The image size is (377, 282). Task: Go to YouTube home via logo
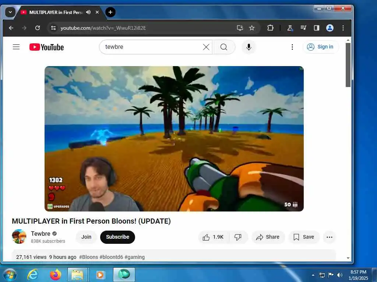coord(46,47)
